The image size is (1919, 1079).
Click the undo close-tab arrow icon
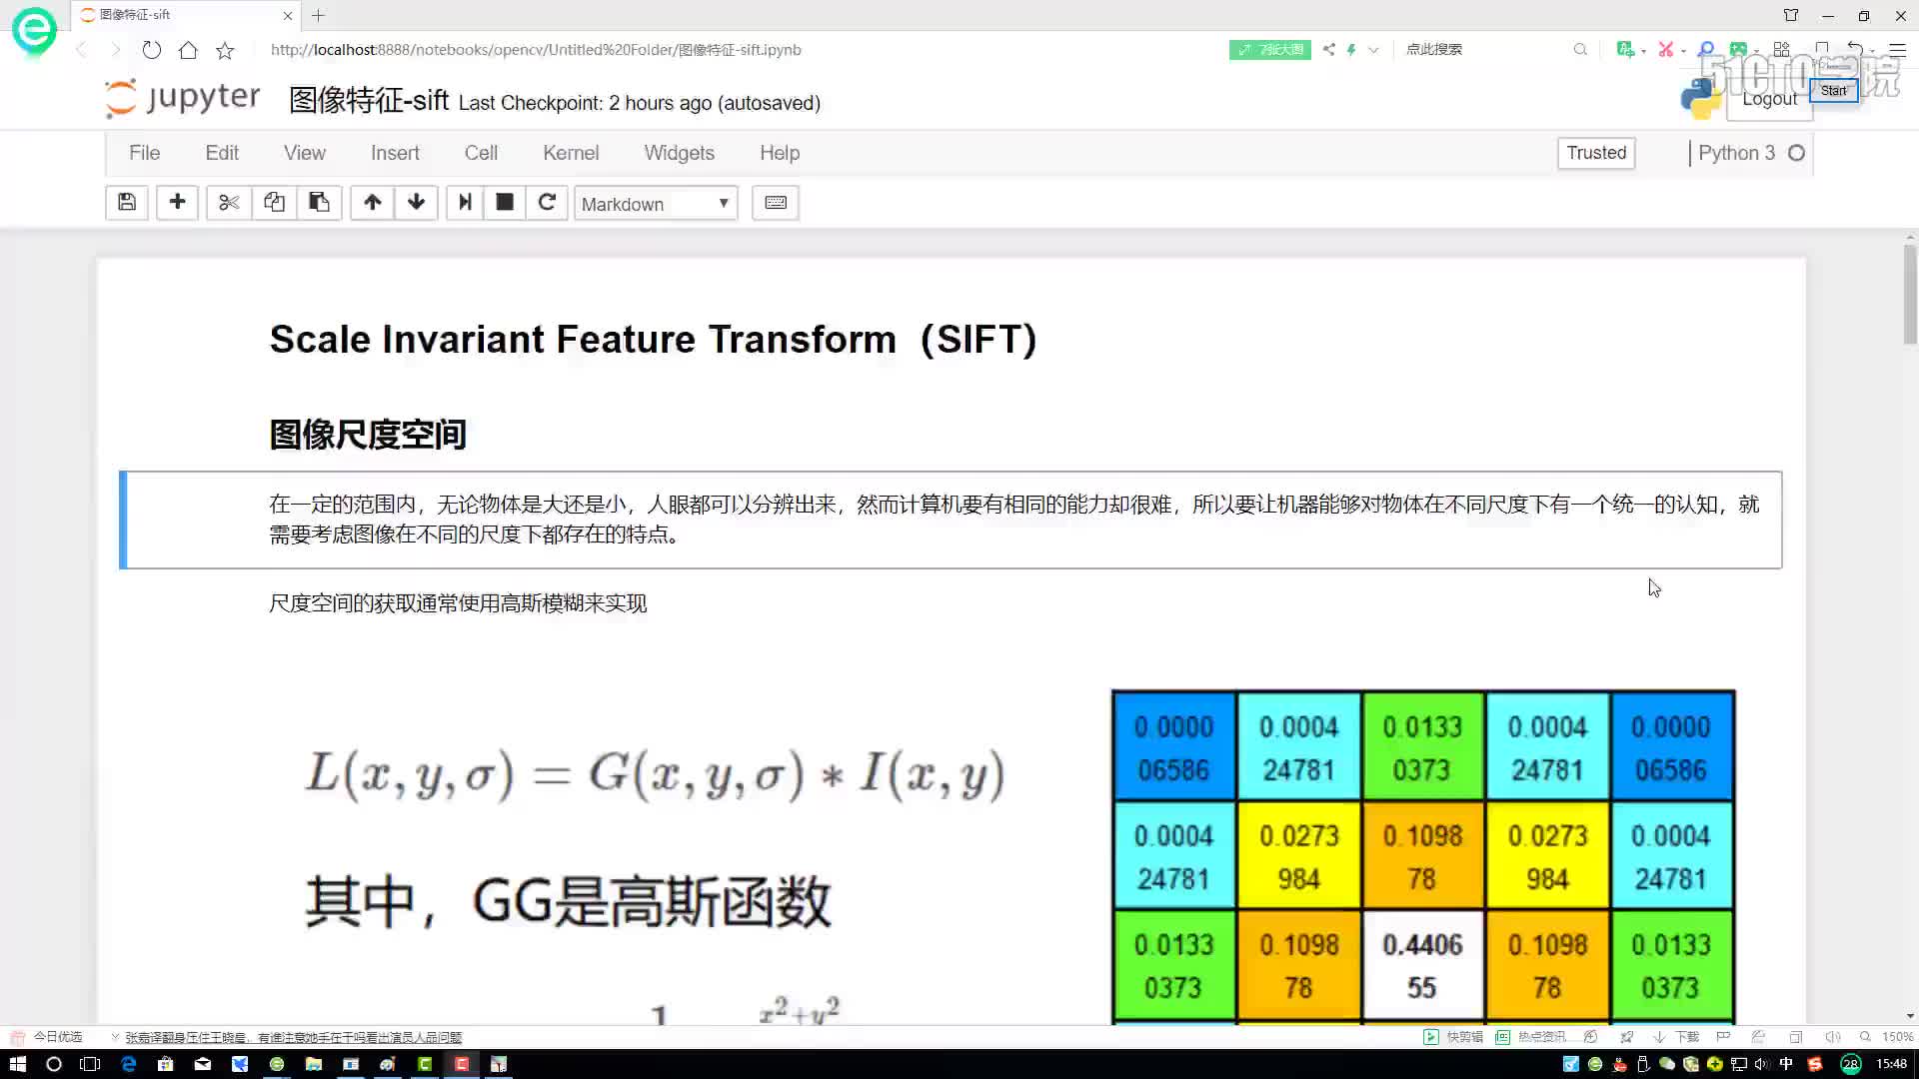(1856, 49)
